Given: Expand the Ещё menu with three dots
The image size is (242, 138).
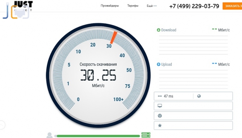Looking at the screenshot, I should [x=152, y=6].
